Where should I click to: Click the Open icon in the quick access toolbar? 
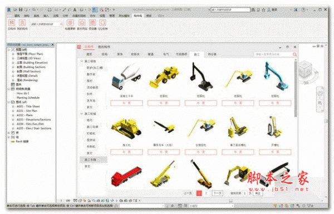coord(15,9)
